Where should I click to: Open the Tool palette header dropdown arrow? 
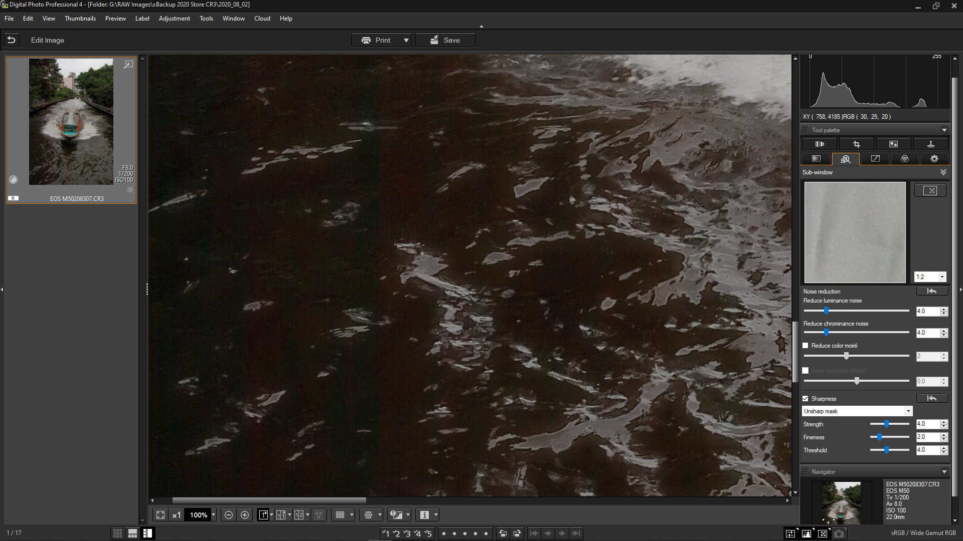(944, 130)
